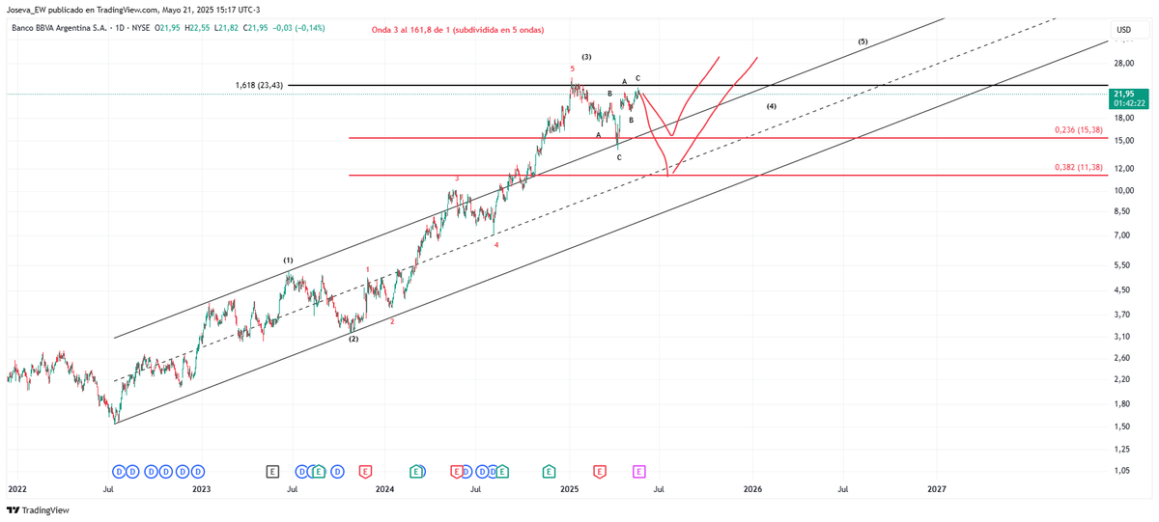Click the blue D marker left of the red E before 2024
The height and width of the screenshot is (522, 1159).
(338, 472)
